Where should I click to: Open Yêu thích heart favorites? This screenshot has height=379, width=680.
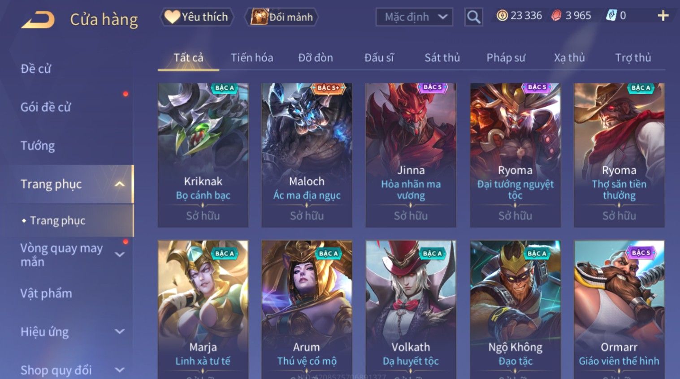196,17
